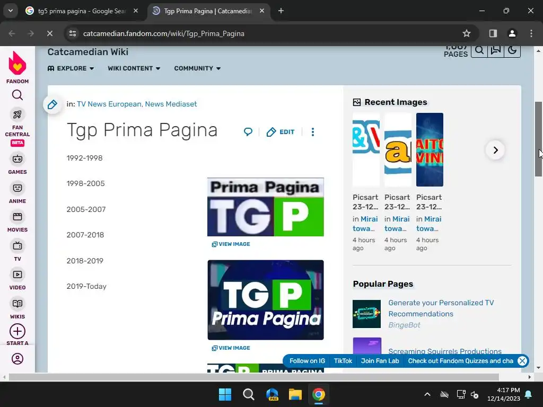Switch to dark theme moon icon
This screenshot has width=543, height=407.
[512, 50]
